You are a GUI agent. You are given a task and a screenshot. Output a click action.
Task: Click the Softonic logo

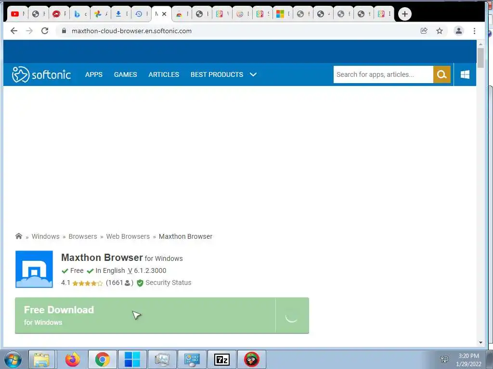point(41,74)
